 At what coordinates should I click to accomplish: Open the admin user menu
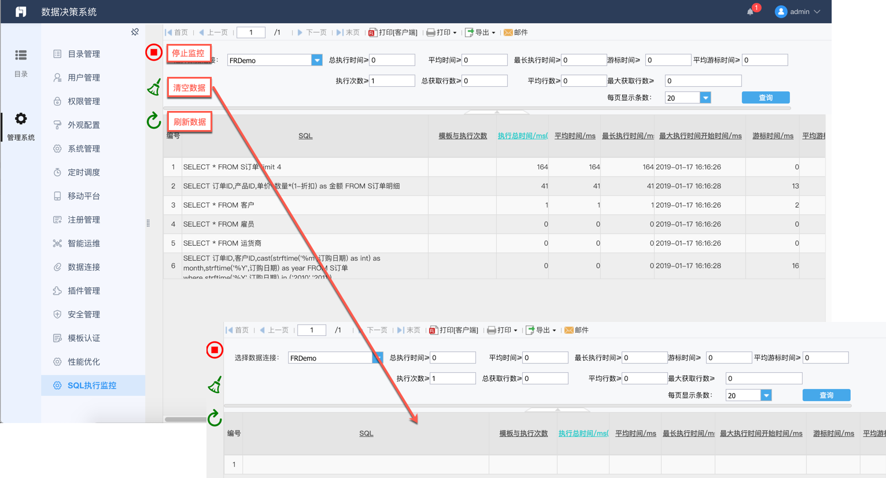pos(798,12)
